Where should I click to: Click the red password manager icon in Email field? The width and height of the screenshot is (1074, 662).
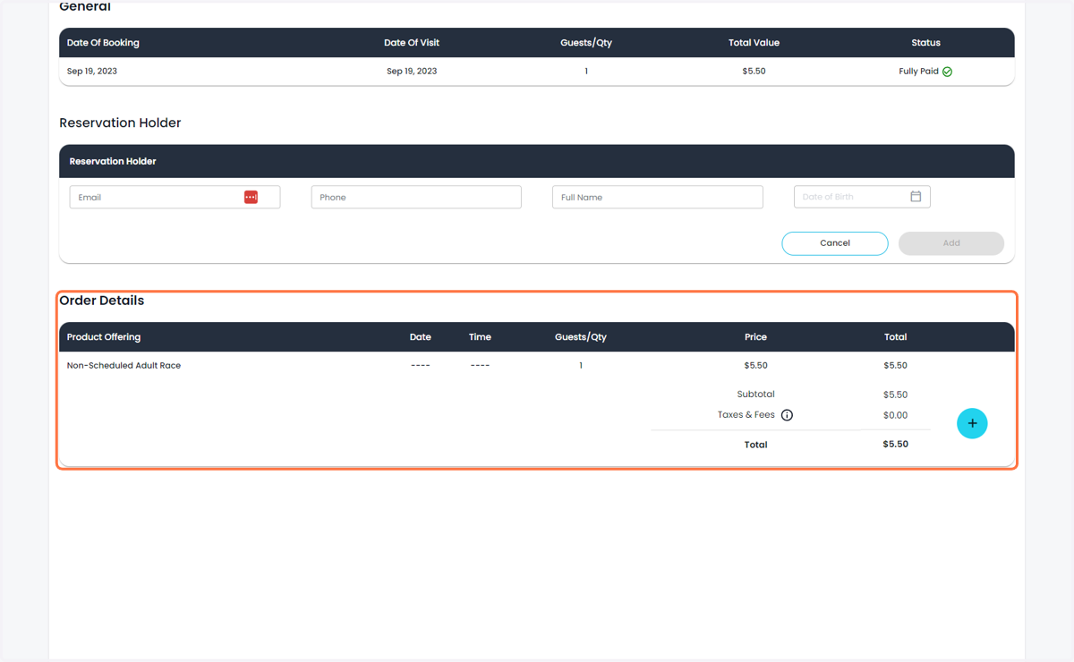[251, 197]
